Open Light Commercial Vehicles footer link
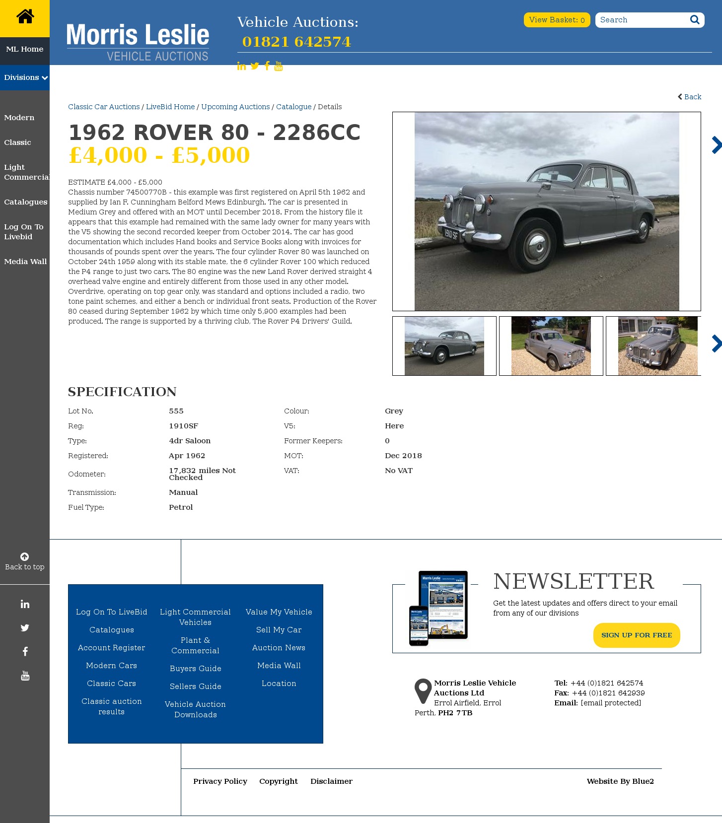Image resolution: width=722 pixels, height=823 pixels. coord(196,617)
